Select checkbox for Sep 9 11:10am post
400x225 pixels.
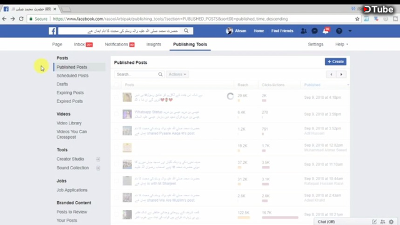[x=116, y=164]
